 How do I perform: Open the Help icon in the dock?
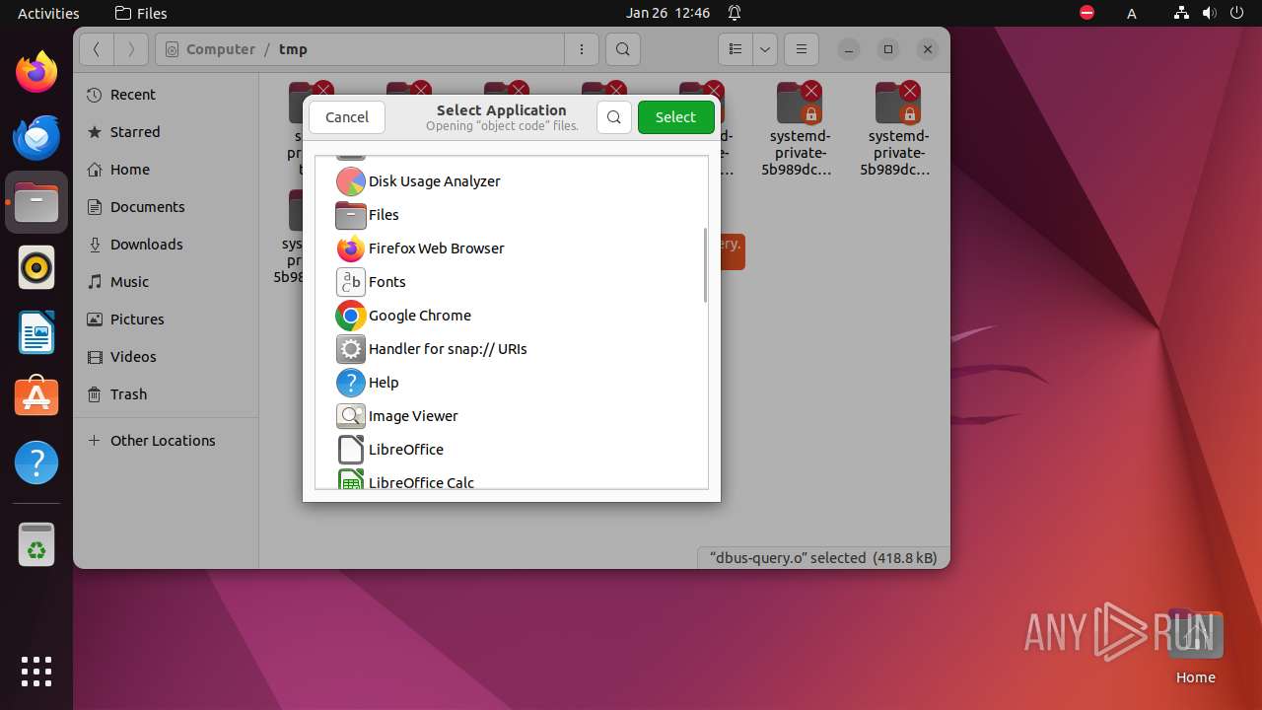tap(36, 462)
